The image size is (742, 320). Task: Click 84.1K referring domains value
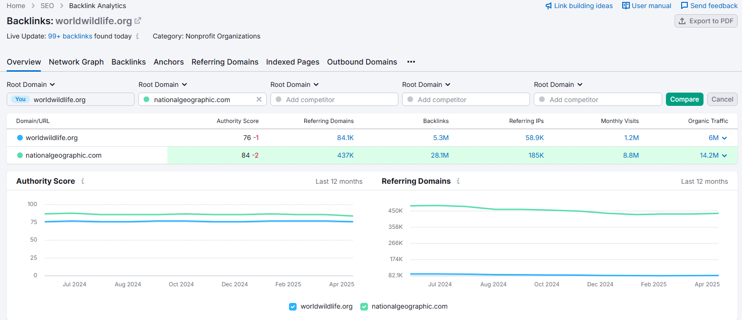pos(346,138)
